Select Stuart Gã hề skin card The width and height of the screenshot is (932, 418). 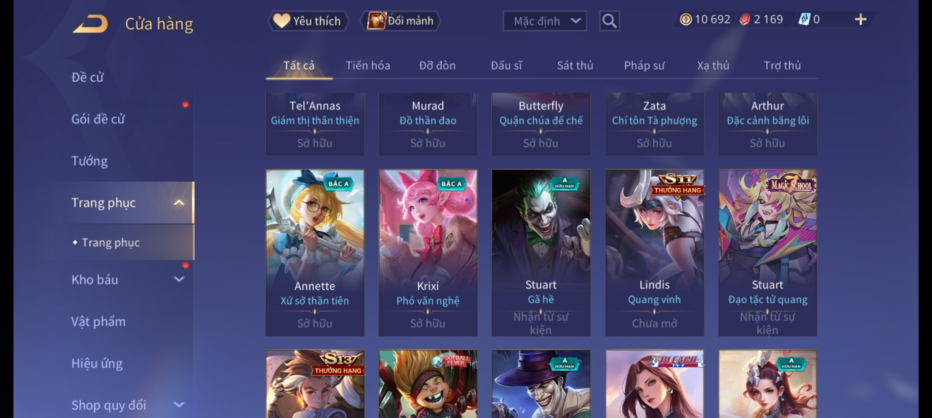pos(541,252)
